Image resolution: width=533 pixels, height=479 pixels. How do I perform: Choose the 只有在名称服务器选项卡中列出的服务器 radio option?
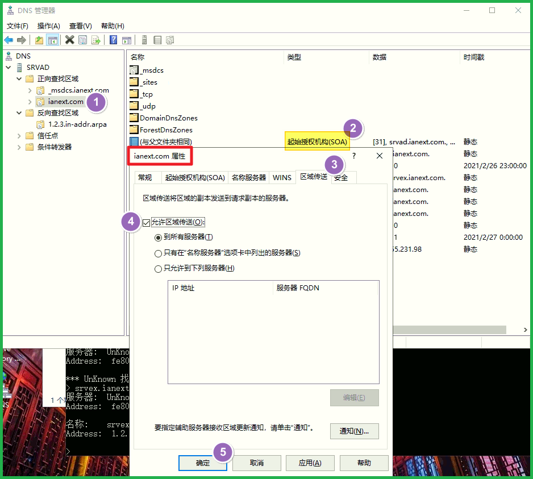tap(158, 253)
